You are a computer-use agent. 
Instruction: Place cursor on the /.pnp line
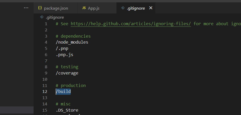coord(62,49)
